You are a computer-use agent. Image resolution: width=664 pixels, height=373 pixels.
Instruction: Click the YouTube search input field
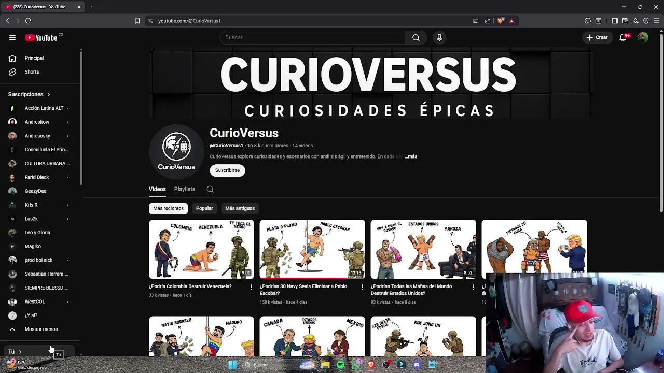[x=312, y=37]
